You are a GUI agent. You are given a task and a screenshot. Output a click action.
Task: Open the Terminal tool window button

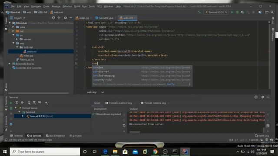point(17,136)
